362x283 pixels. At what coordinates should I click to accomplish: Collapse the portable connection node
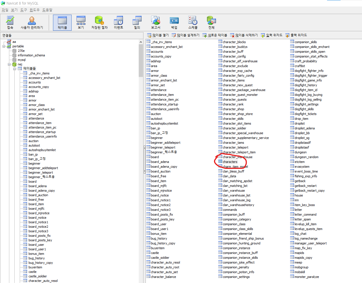point(4,46)
